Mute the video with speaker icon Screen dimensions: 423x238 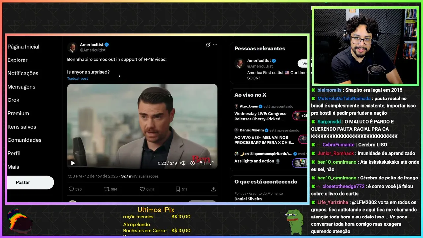[x=183, y=163]
